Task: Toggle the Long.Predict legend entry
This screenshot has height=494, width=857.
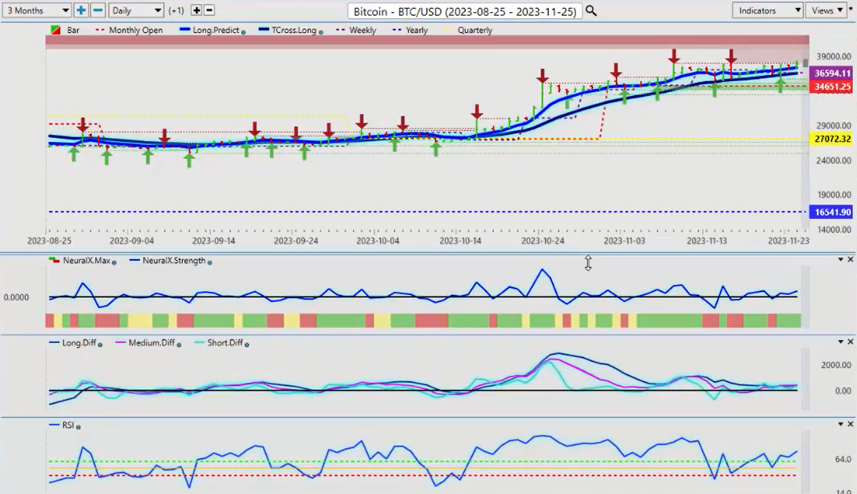Action: click(216, 30)
